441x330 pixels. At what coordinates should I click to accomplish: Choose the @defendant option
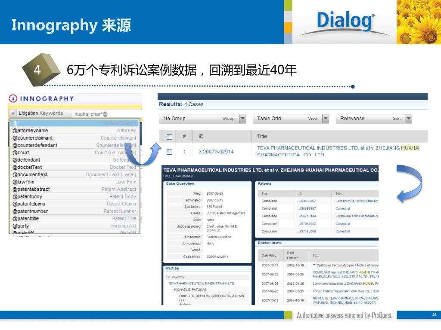(x=74, y=160)
